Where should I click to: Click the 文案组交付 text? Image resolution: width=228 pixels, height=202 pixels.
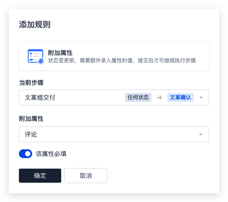[40, 97]
